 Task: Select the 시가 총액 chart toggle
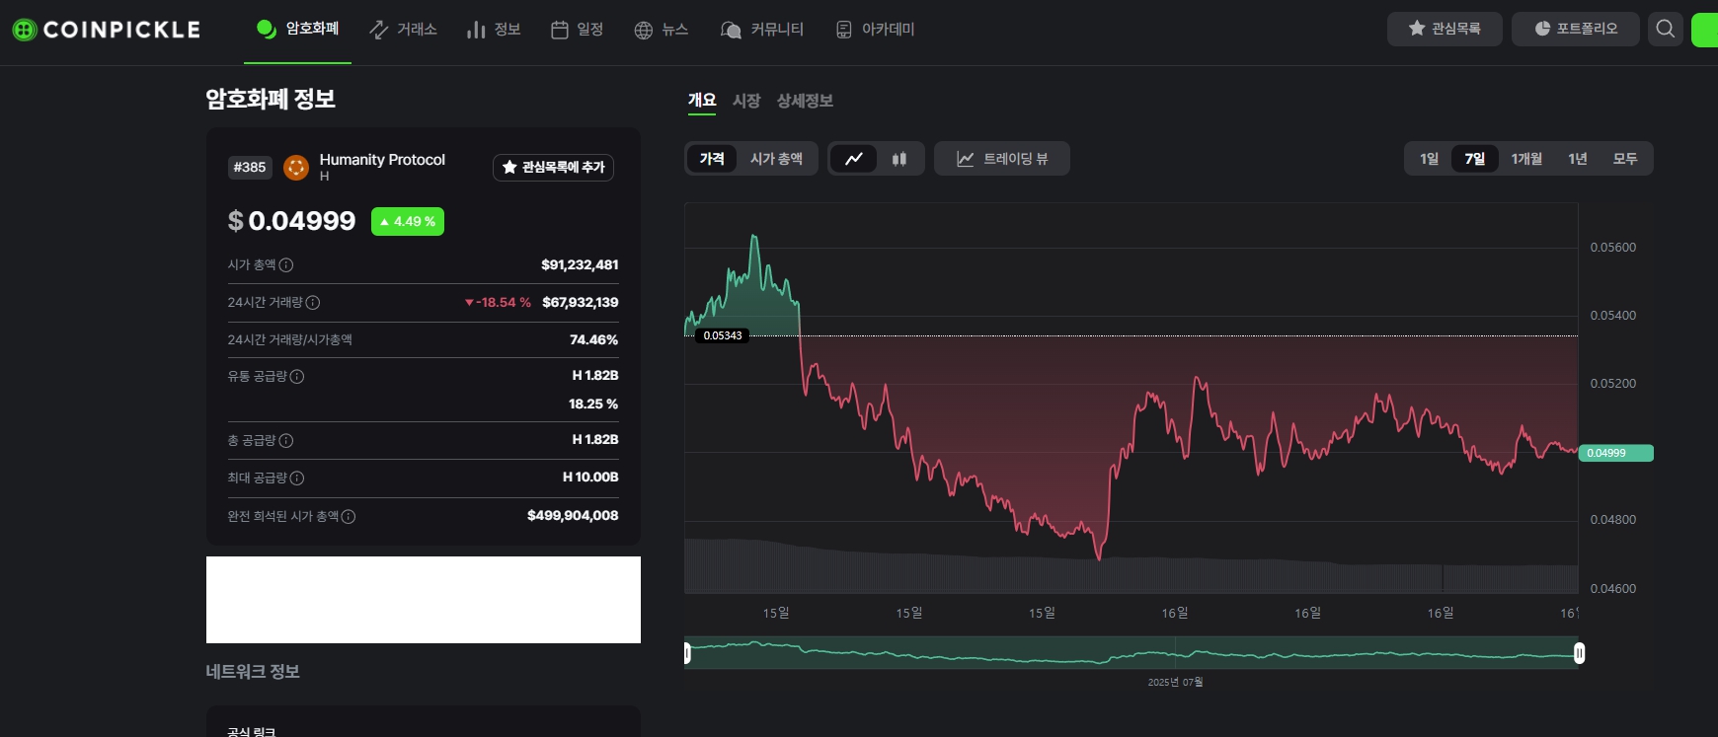(x=776, y=159)
